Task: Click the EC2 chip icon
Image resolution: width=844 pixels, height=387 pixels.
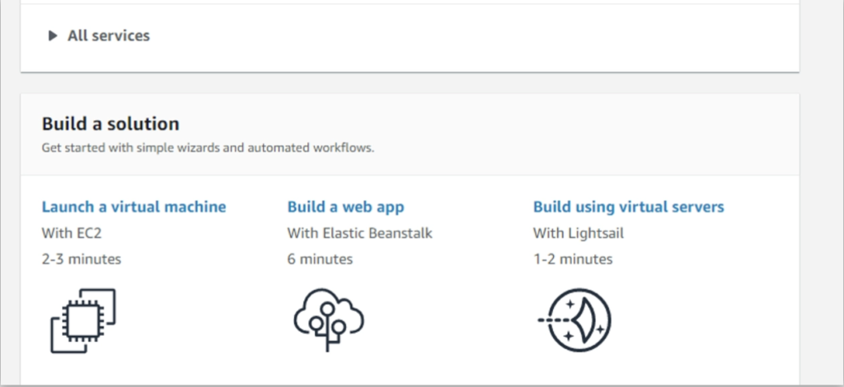Action: 83,321
